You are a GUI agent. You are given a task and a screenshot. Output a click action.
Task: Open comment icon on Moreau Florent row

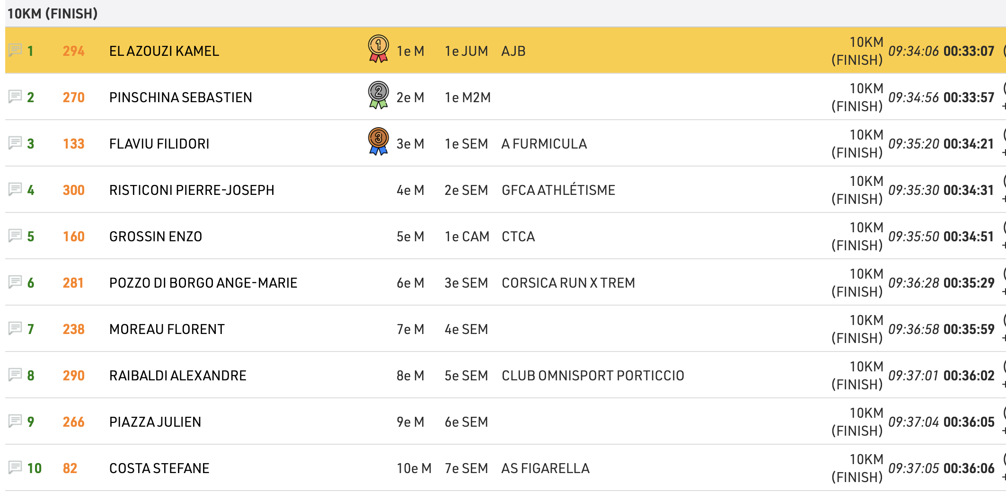[15, 328]
